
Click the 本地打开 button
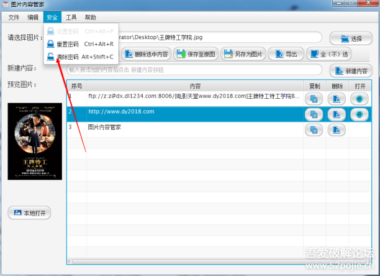[x=29, y=213]
